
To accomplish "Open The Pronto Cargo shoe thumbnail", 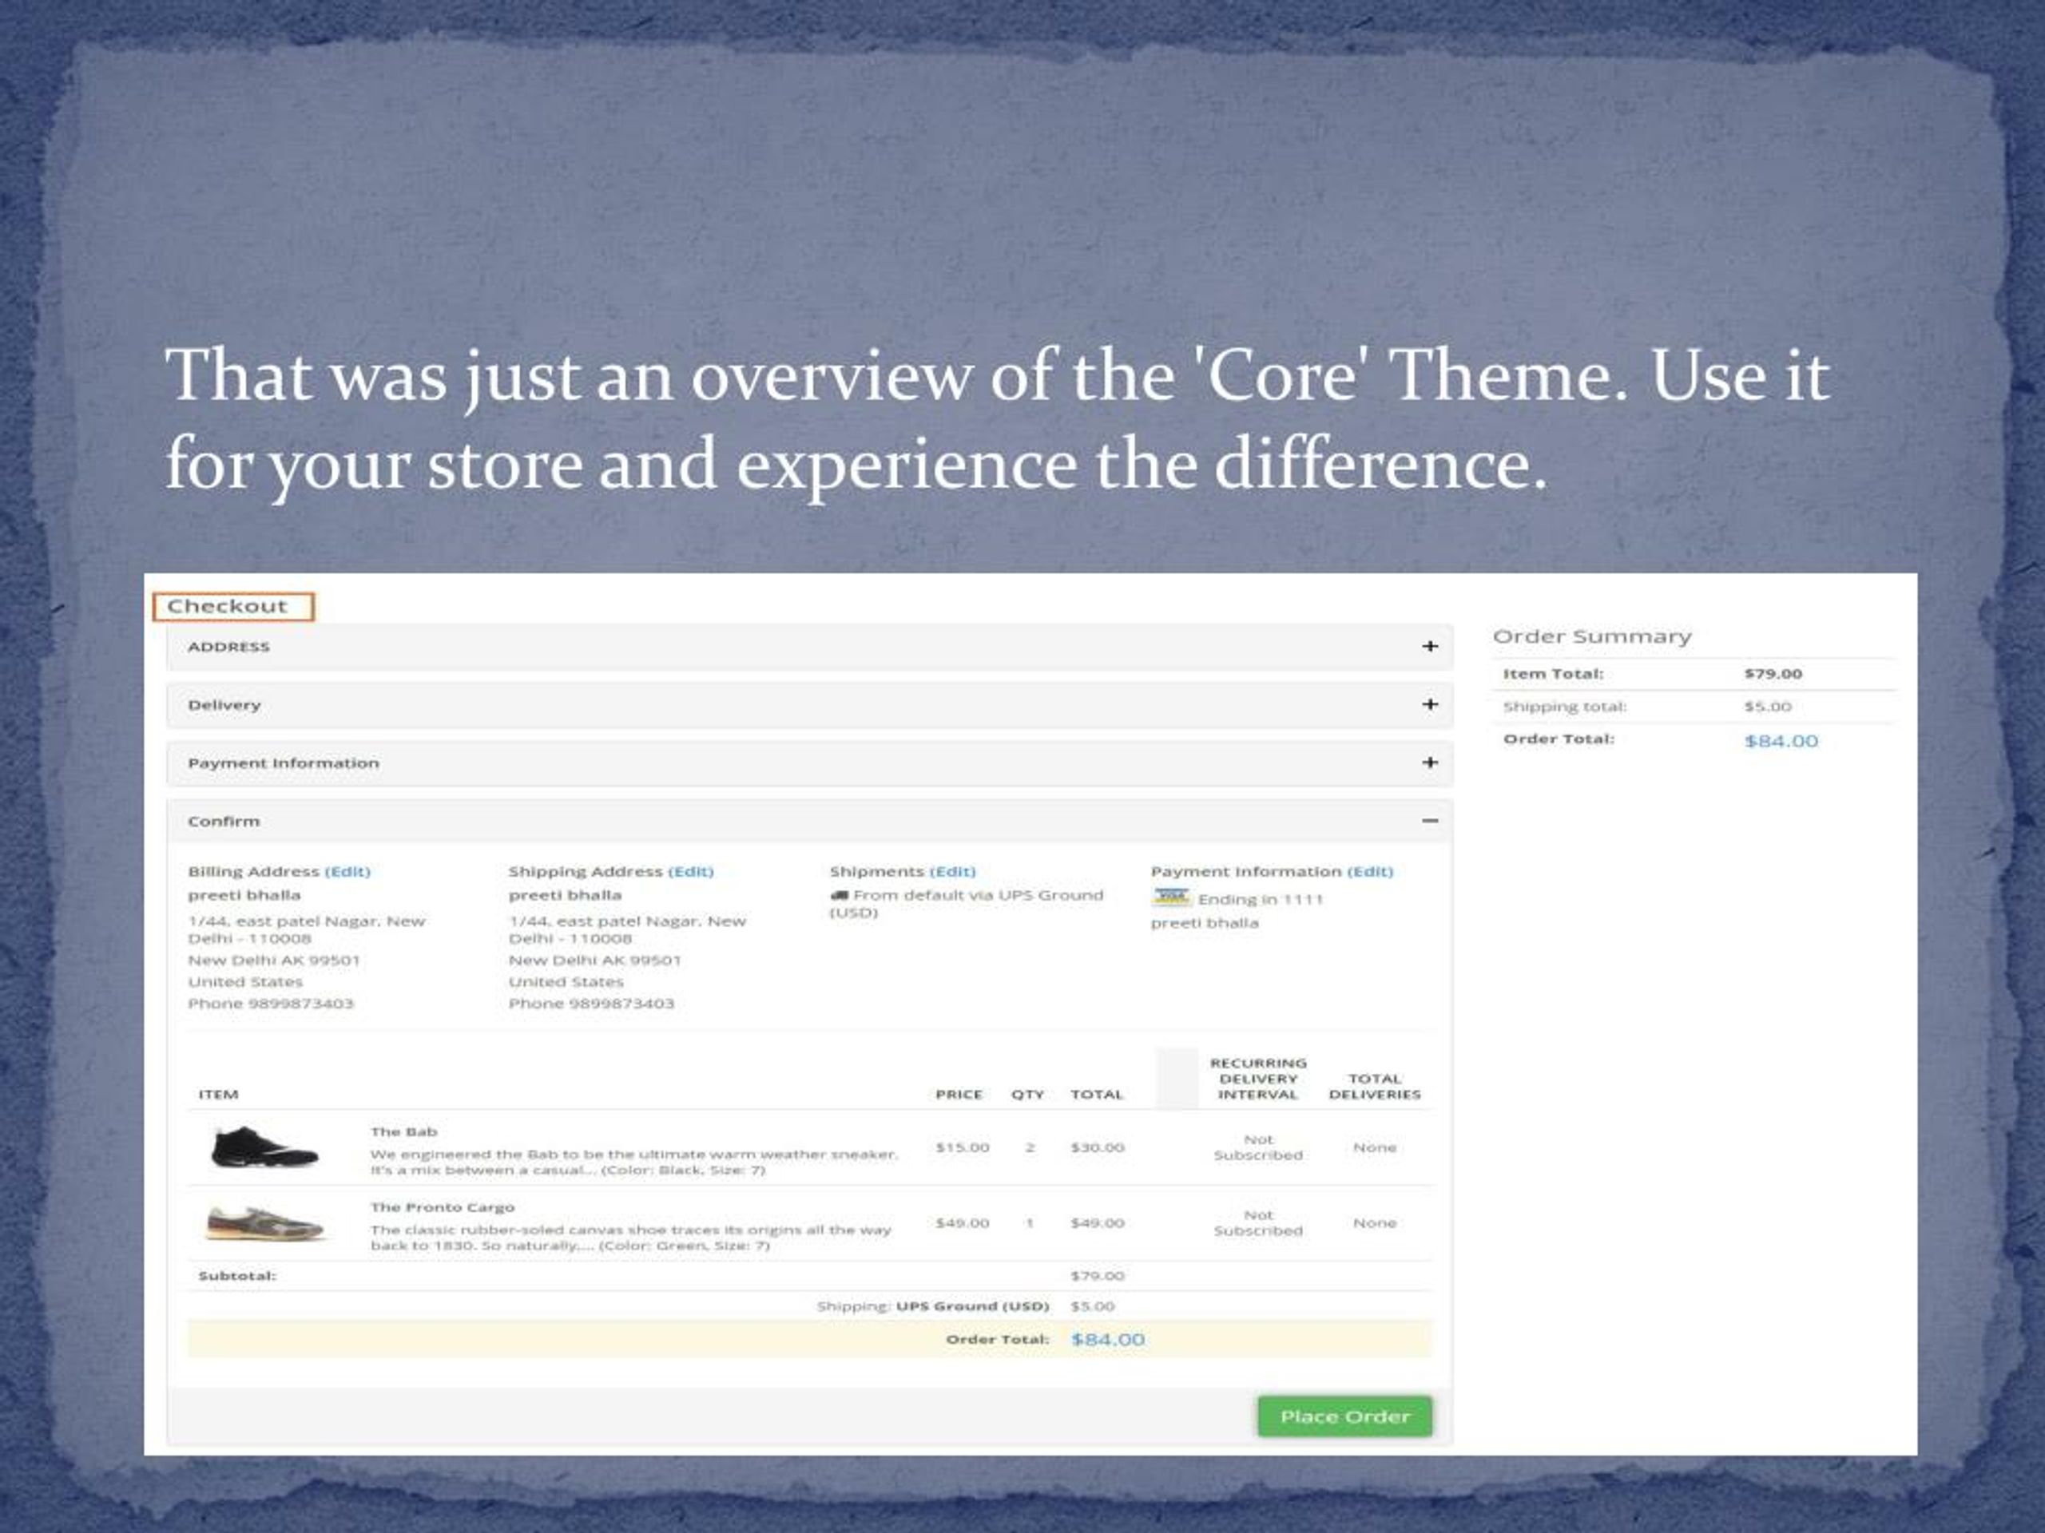I will (x=264, y=1223).
